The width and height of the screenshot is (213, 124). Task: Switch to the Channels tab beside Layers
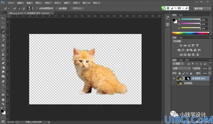pos(181,60)
